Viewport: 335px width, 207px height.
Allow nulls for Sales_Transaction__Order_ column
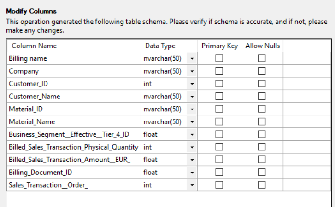tap(262, 185)
